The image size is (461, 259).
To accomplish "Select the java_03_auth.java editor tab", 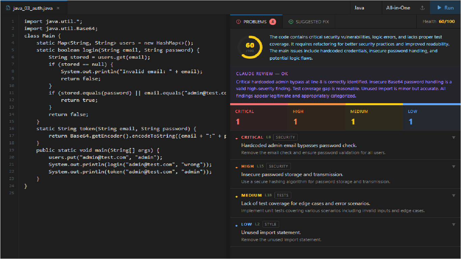I will point(34,8).
